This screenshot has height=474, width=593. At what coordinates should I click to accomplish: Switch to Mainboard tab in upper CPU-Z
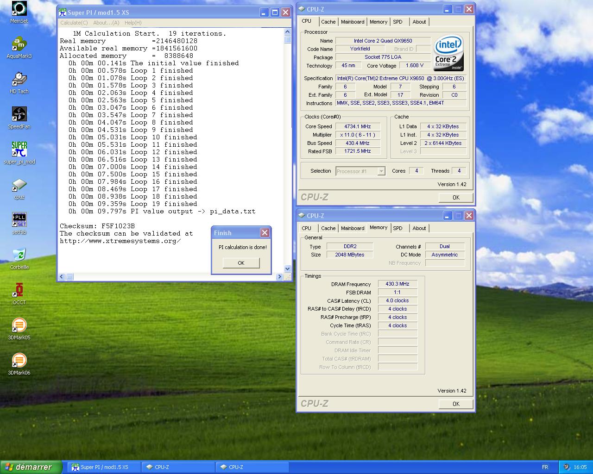tap(353, 22)
